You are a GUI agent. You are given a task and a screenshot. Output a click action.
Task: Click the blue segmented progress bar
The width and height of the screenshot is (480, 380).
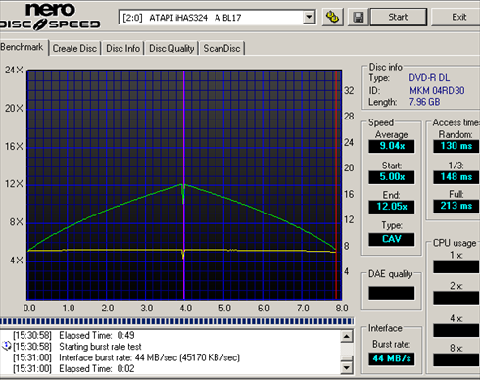[176, 321]
